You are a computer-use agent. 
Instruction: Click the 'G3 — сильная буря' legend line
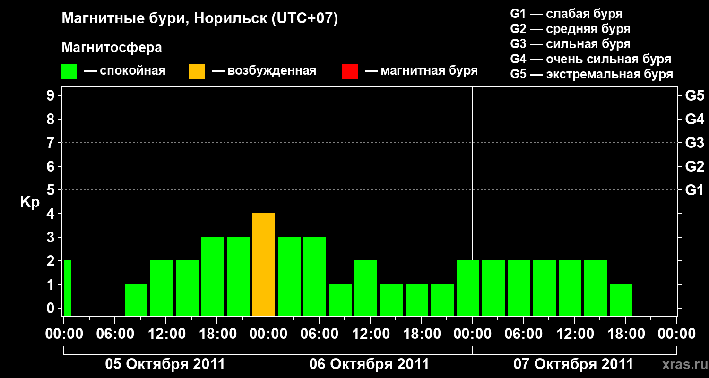click(570, 44)
